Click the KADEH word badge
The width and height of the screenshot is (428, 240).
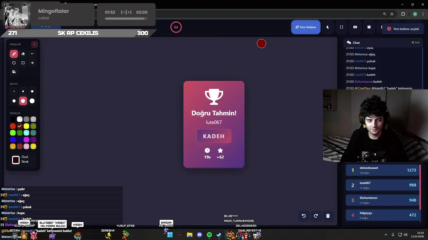click(214, 136)
